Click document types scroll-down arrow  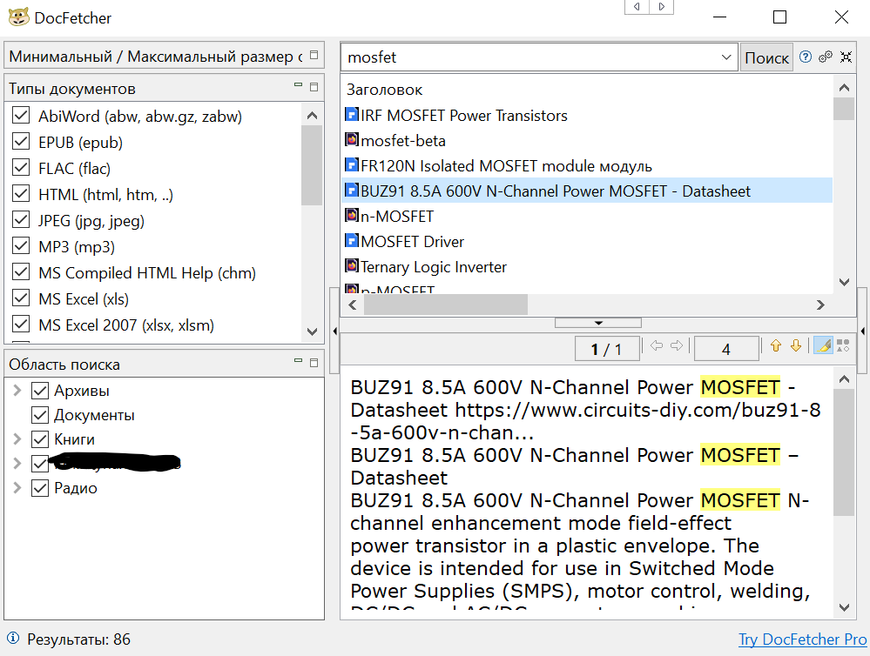click(x=312, y=331)
